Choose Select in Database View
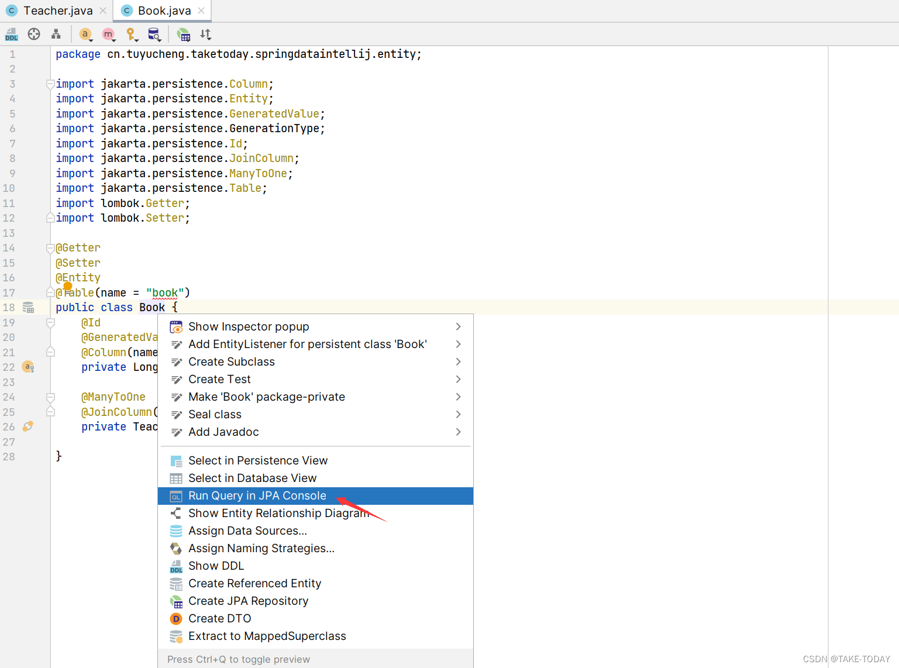The height and width of the screenshot is (668, 899). tap(315, 478)
